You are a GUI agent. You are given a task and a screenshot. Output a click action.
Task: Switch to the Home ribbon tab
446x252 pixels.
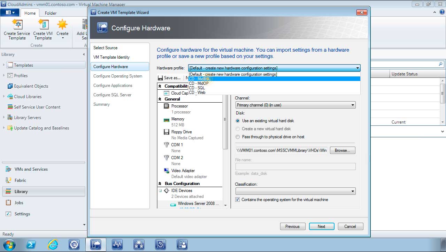point(30,13)
